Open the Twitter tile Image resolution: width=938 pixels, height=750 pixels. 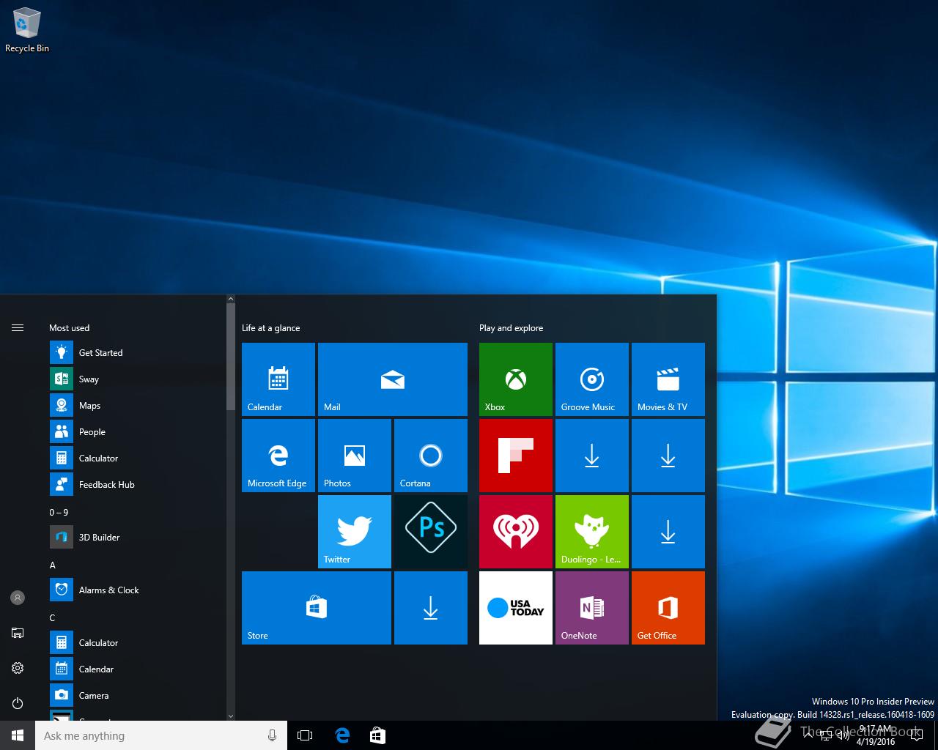click(355, 532)
